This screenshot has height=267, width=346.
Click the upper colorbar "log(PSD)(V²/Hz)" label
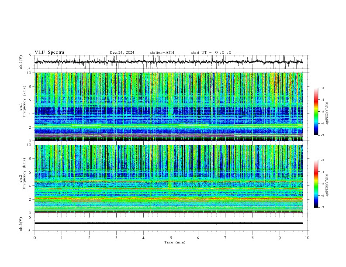coord(327,114)
